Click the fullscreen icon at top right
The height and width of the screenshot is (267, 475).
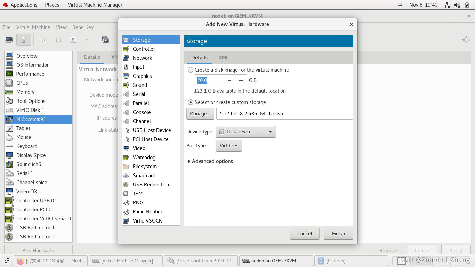(466, 40)
